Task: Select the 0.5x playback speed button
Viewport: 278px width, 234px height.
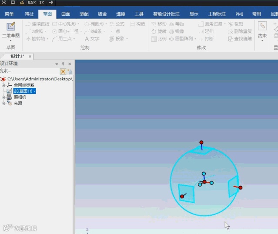Action: 32,3
